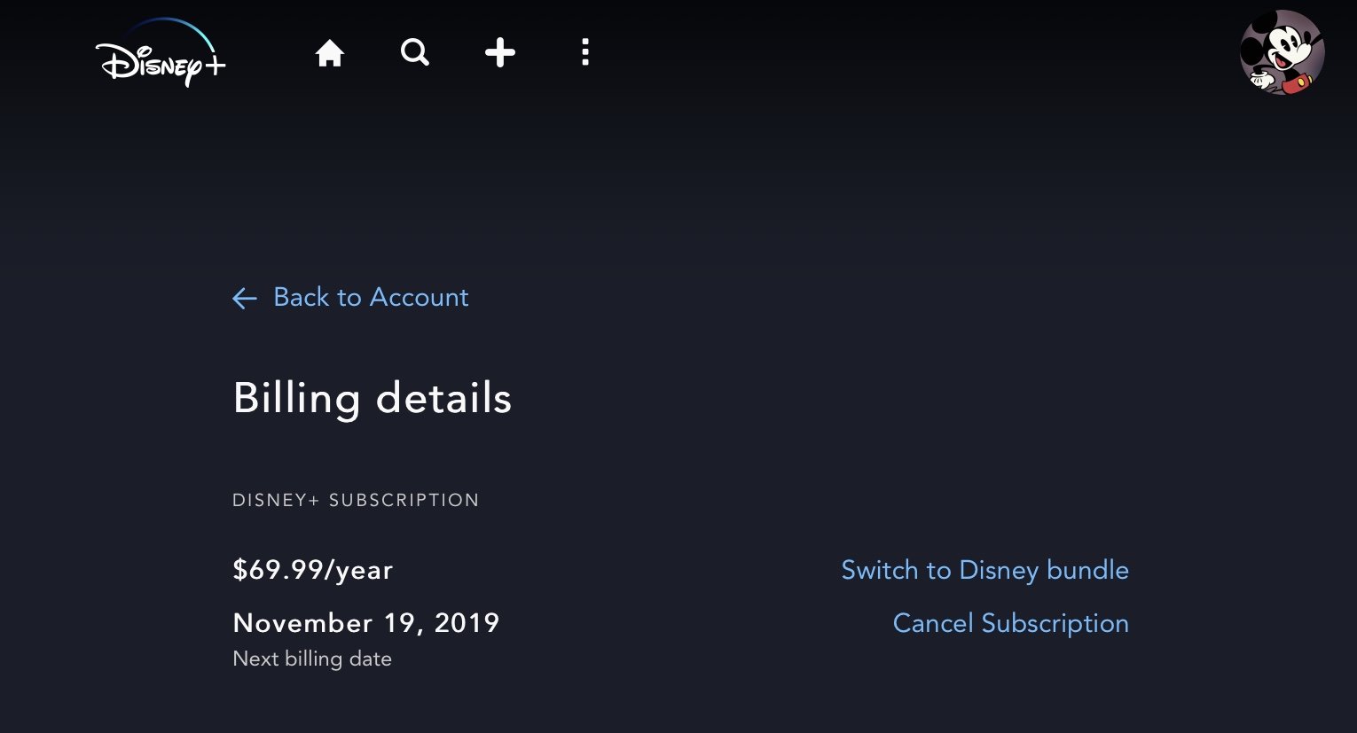Image resolution: width=1357 pixels, height=733 pixels.
Task: Click the Disney+ logo
Action: pyautogui.click(x=160, y=53)
